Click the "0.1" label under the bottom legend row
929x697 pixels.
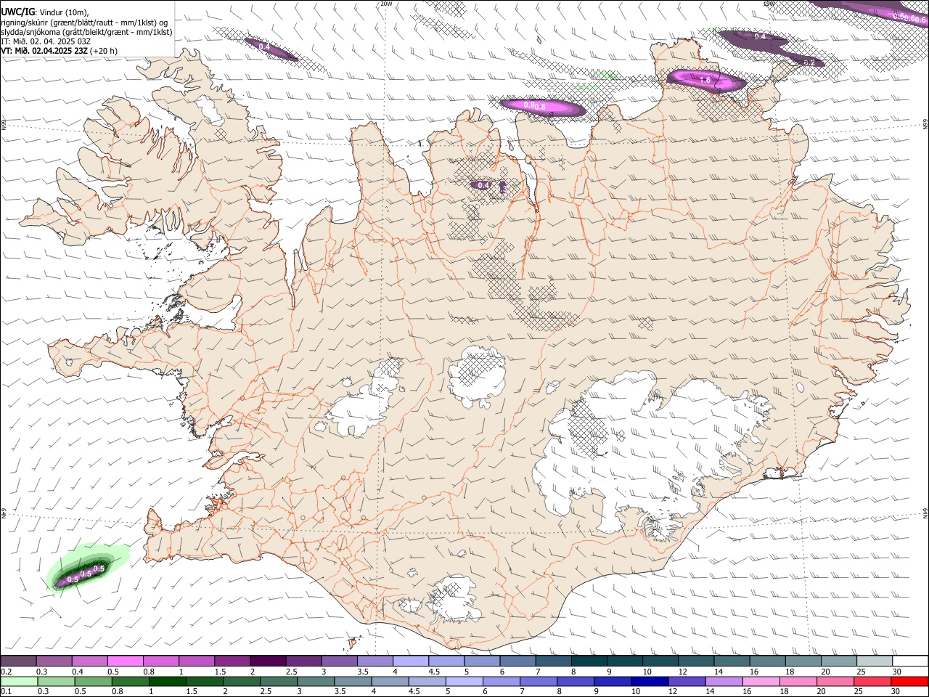[x=7, y=691]
